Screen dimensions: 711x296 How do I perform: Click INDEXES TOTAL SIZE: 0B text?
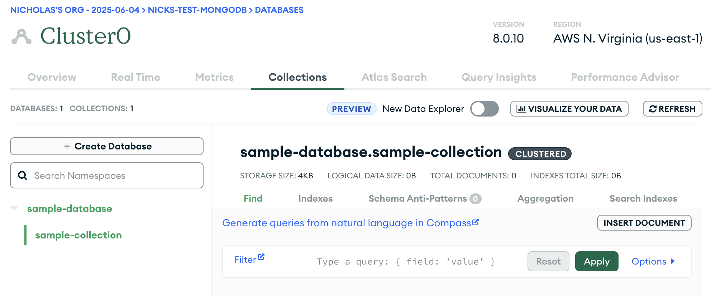tap(576, 176)
